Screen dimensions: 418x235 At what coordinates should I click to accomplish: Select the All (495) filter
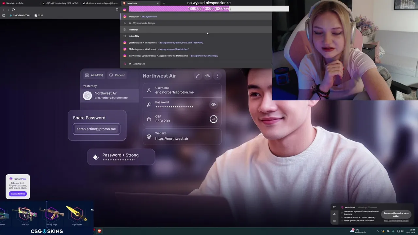click(x=94, y=75)
